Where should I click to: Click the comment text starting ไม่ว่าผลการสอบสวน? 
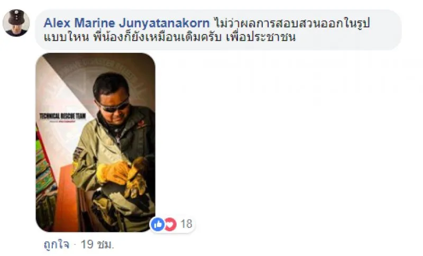(291, 23)
